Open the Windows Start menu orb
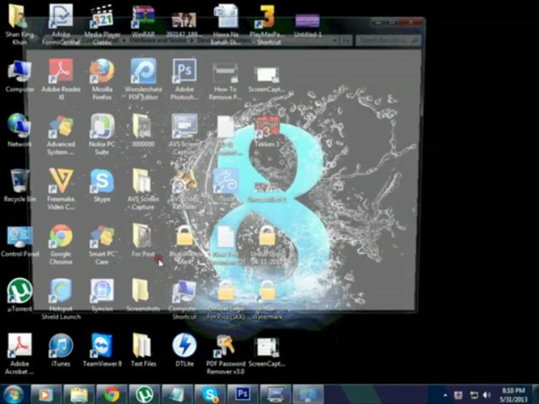539x404 pixels. [x=13, y=394]
